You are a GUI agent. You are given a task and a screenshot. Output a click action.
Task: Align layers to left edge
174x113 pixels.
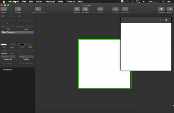click(11, 16)
